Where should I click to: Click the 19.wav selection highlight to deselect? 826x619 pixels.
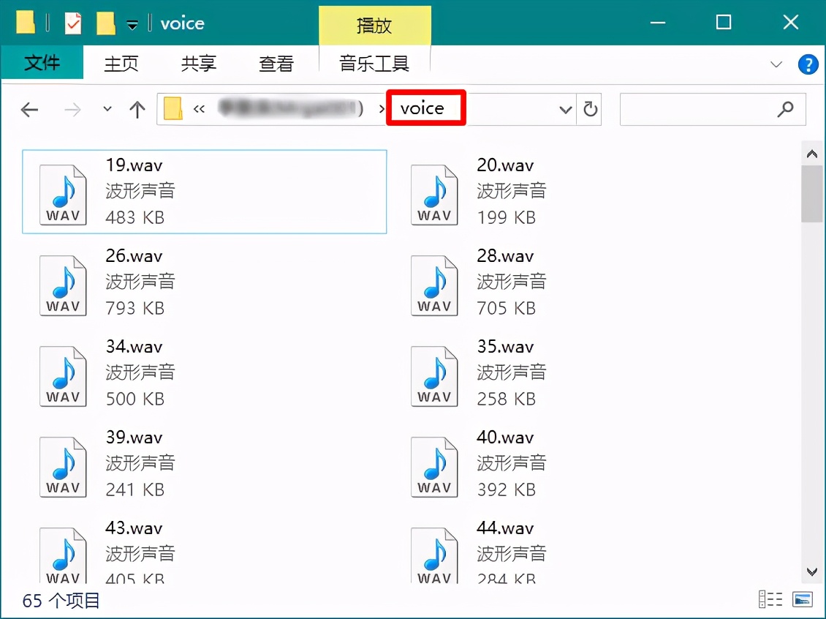coord(205,192)
